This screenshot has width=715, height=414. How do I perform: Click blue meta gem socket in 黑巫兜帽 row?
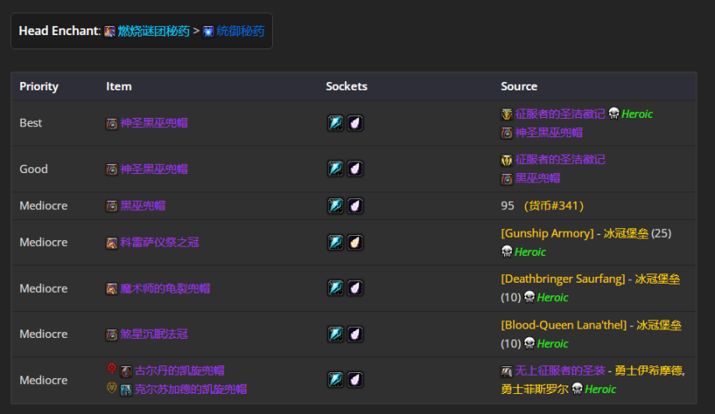click(336, 206)
